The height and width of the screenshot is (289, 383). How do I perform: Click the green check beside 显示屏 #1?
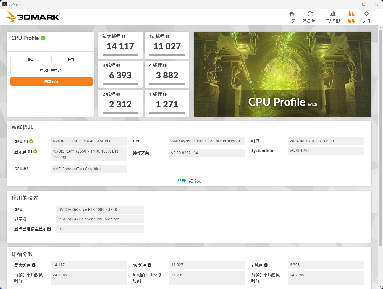35,152
